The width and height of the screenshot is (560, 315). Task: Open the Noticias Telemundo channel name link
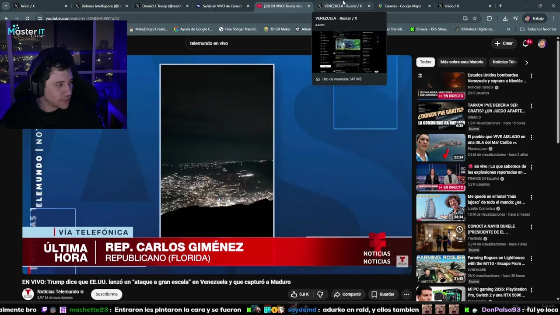coord(58,292)
